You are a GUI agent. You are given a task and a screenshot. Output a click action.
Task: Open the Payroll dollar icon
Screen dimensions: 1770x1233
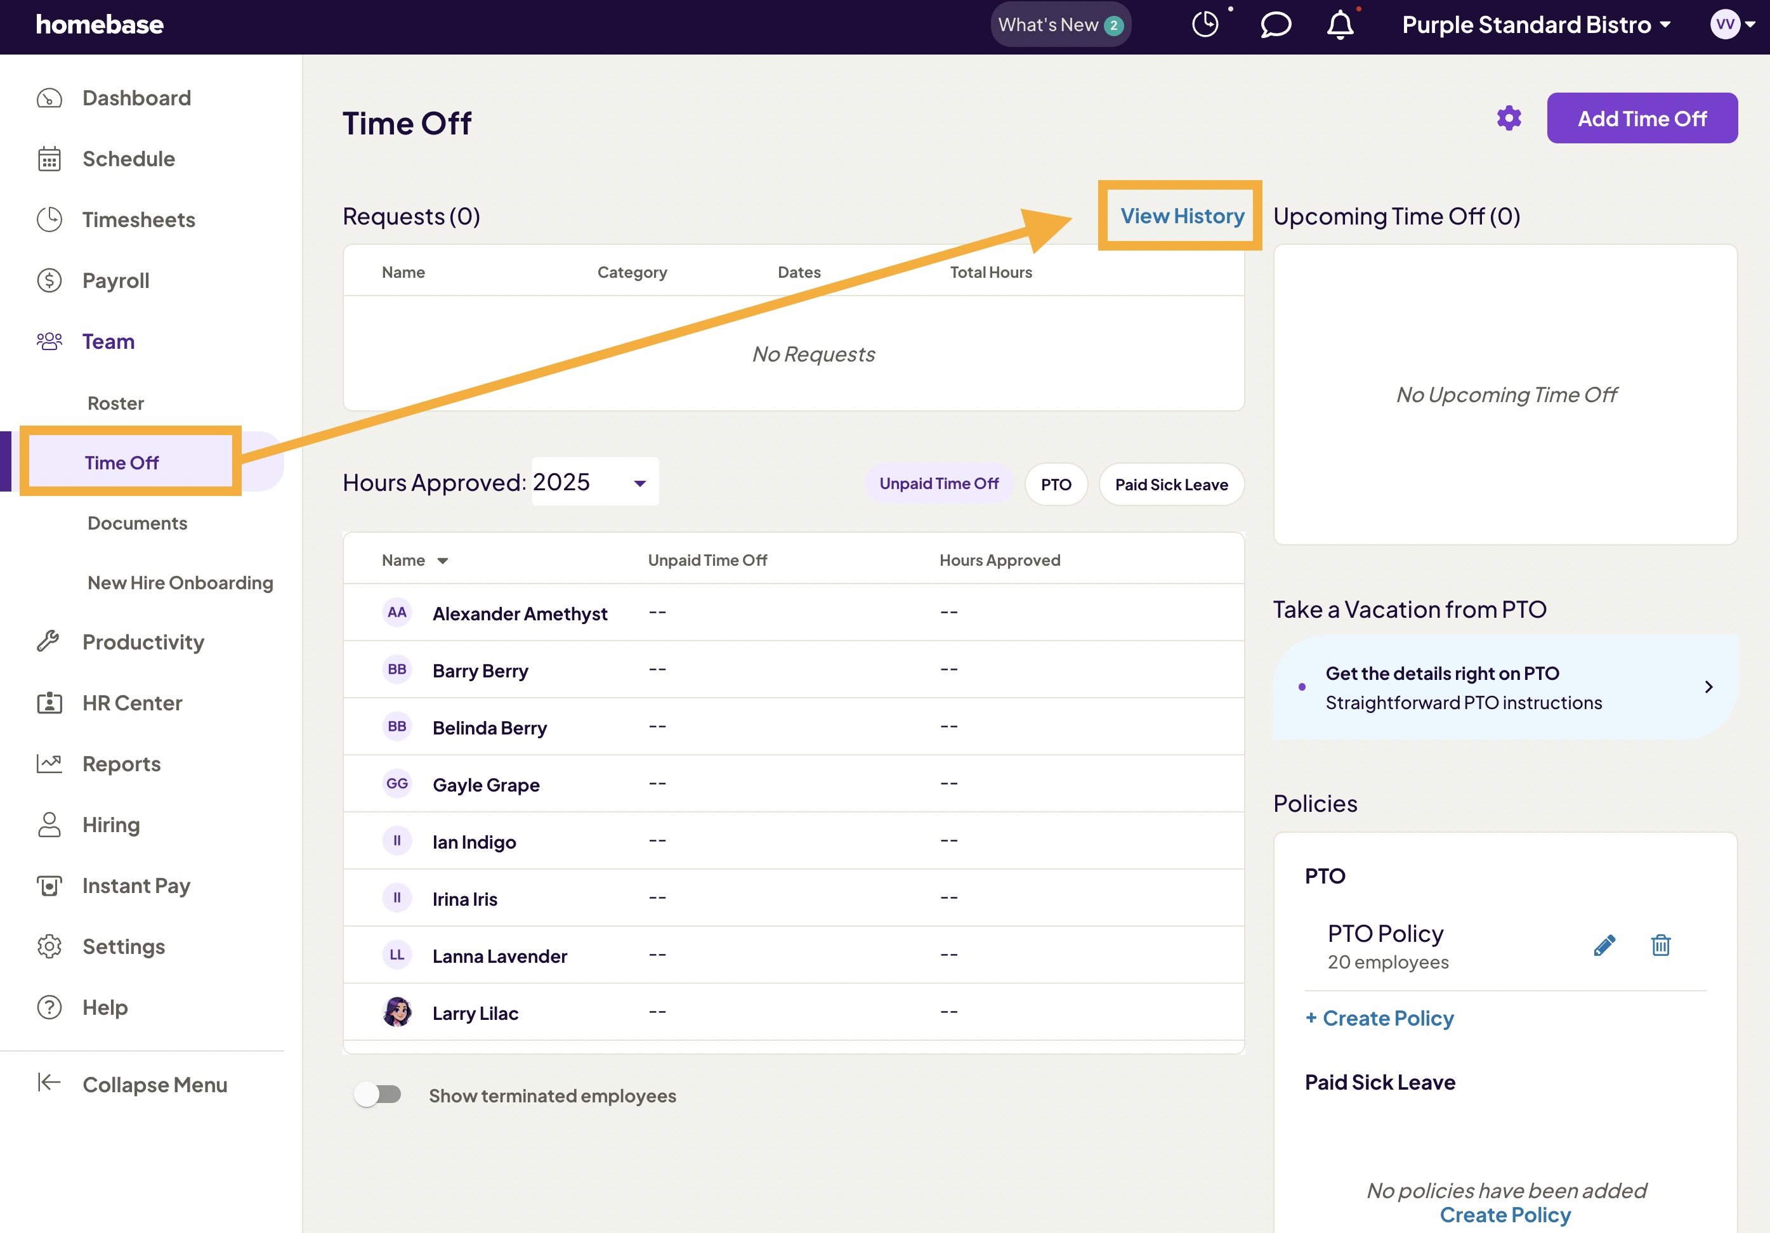click(49, 280)
